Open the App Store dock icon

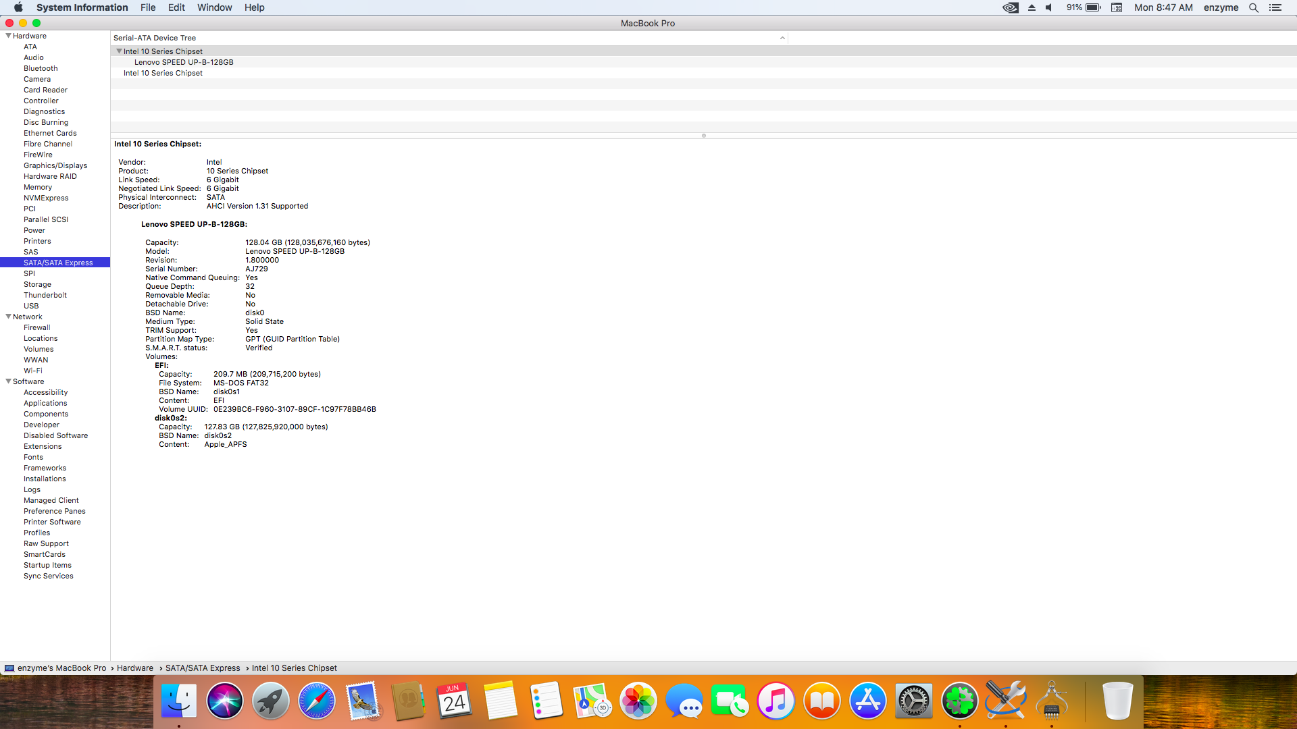[867, 701]
